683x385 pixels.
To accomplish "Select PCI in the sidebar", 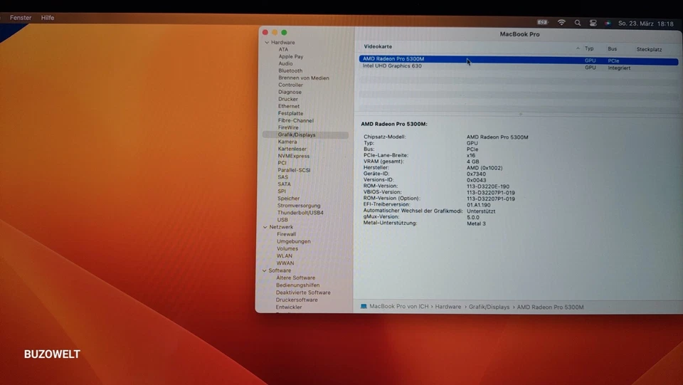I will pos(282,163).
